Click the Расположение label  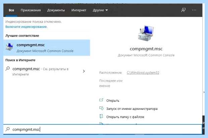[110, 73]
